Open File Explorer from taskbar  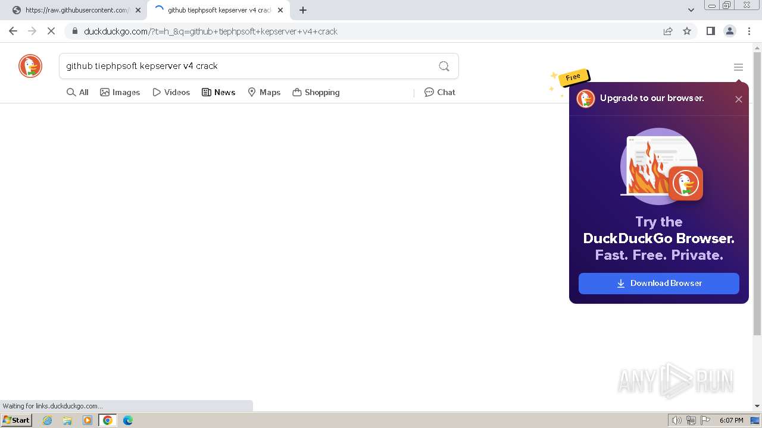[x=67, y=420]
